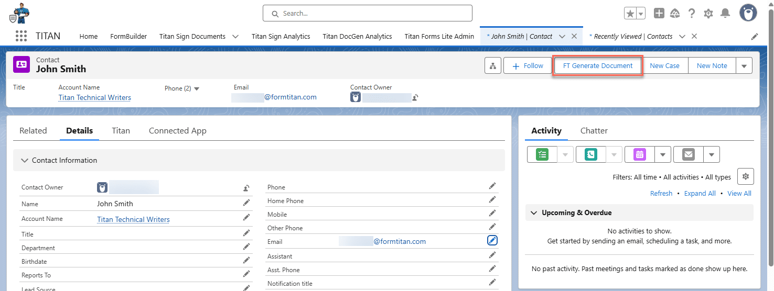The width and height of the screenshot is (774, 291).
Task: Click the New Task green icon
Action: click(542, 154)
